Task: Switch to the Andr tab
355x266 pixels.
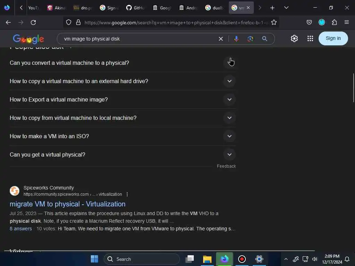Action: [188, 8]
